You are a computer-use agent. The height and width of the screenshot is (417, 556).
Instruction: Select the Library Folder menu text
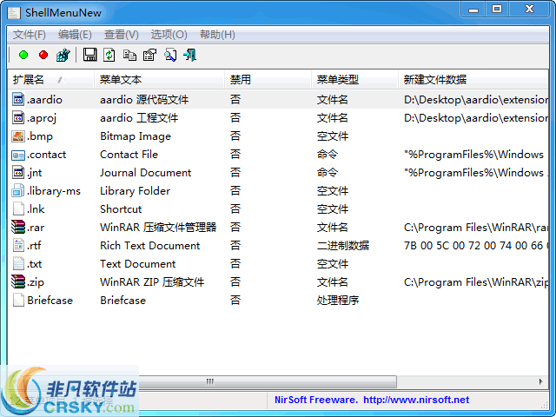[136, 191]
